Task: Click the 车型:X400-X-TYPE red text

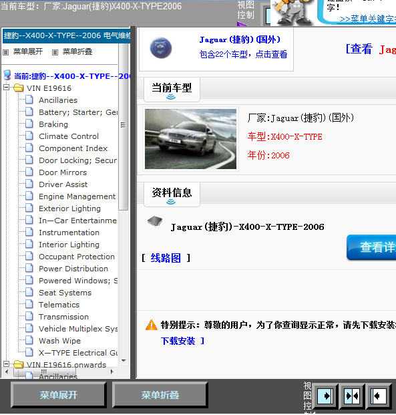Action: click(284, 136)
